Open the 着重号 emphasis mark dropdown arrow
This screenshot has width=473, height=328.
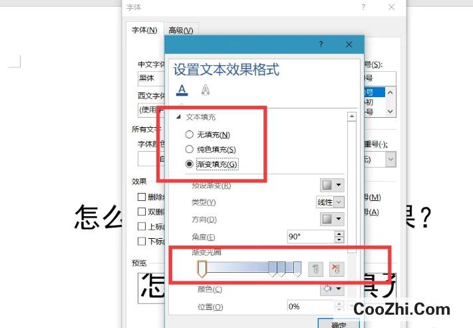pos(391,159)
